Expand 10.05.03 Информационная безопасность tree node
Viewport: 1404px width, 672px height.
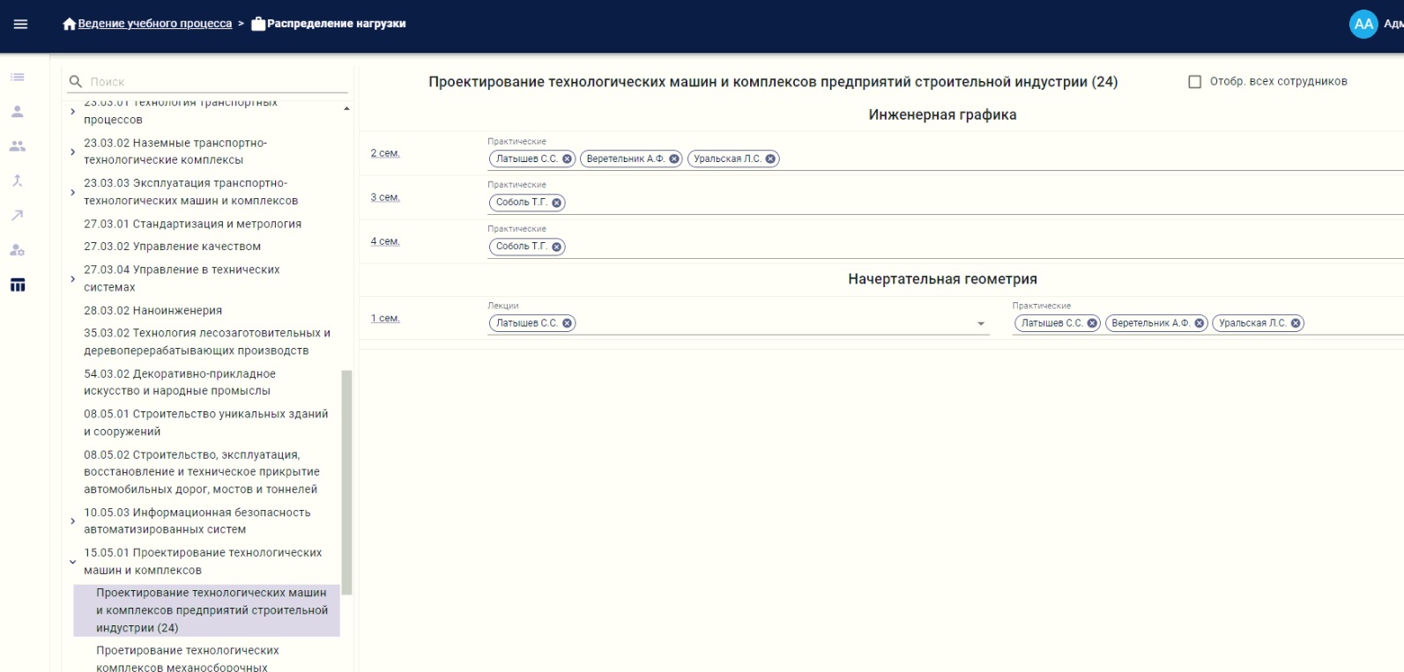tap(72, 521)
